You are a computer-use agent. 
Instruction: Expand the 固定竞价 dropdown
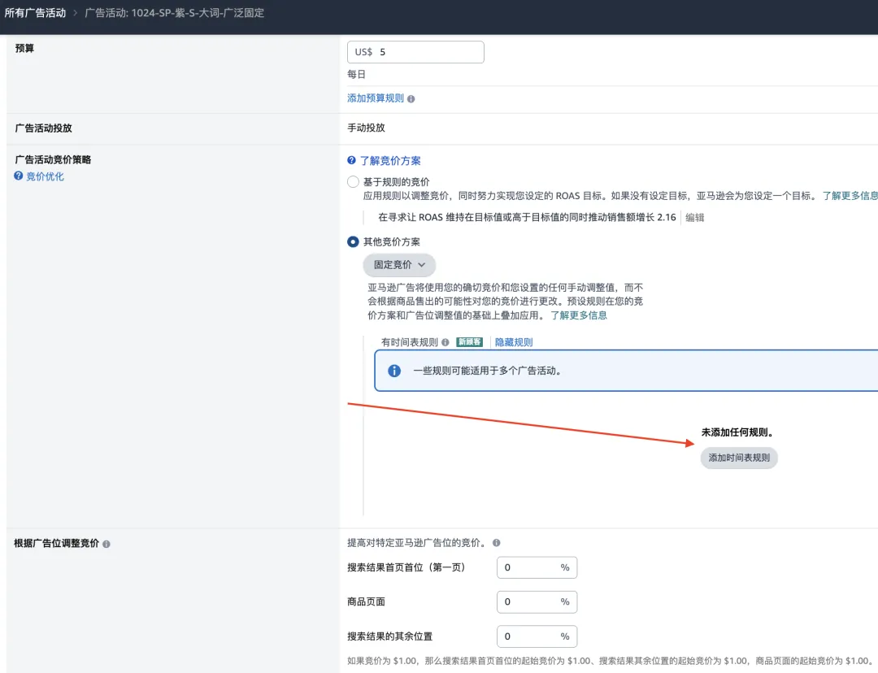399,265
